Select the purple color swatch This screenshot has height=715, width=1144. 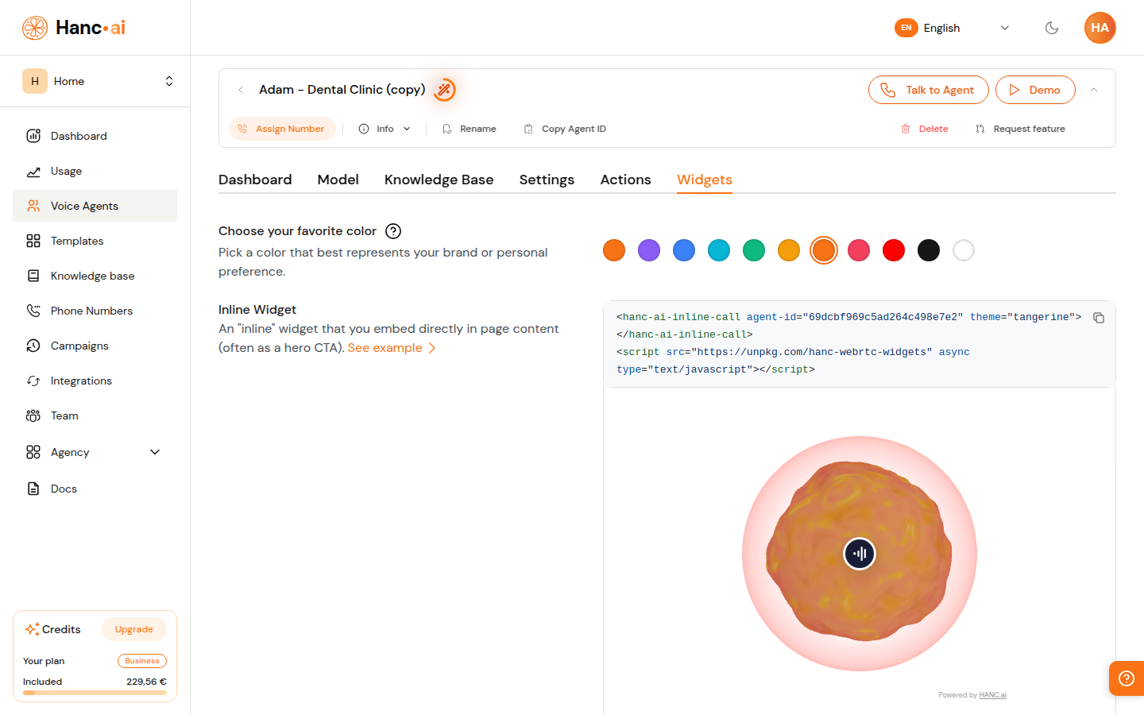tap(649, 250)
